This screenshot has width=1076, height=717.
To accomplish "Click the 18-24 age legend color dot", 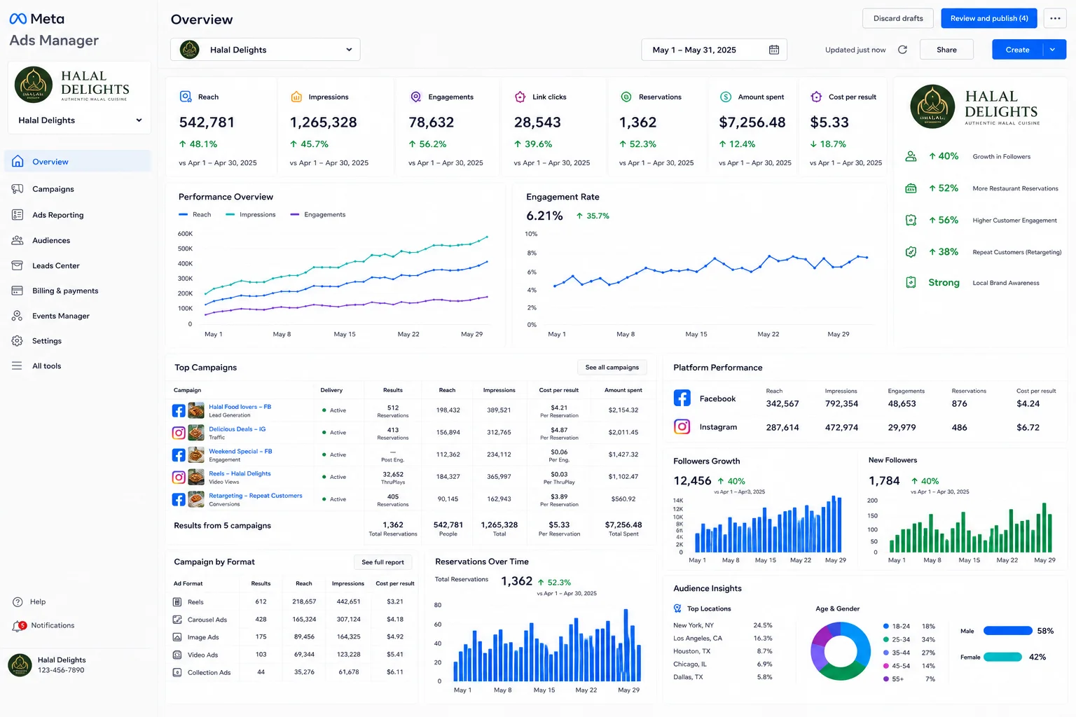I will point(886,627).
